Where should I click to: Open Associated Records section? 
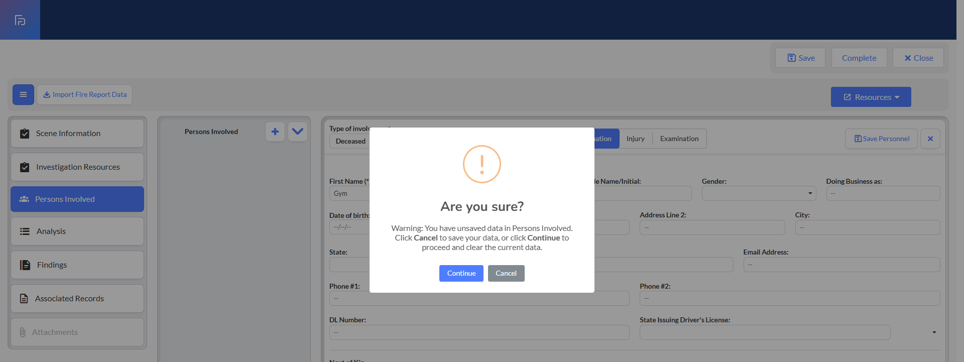click(77, 299)
